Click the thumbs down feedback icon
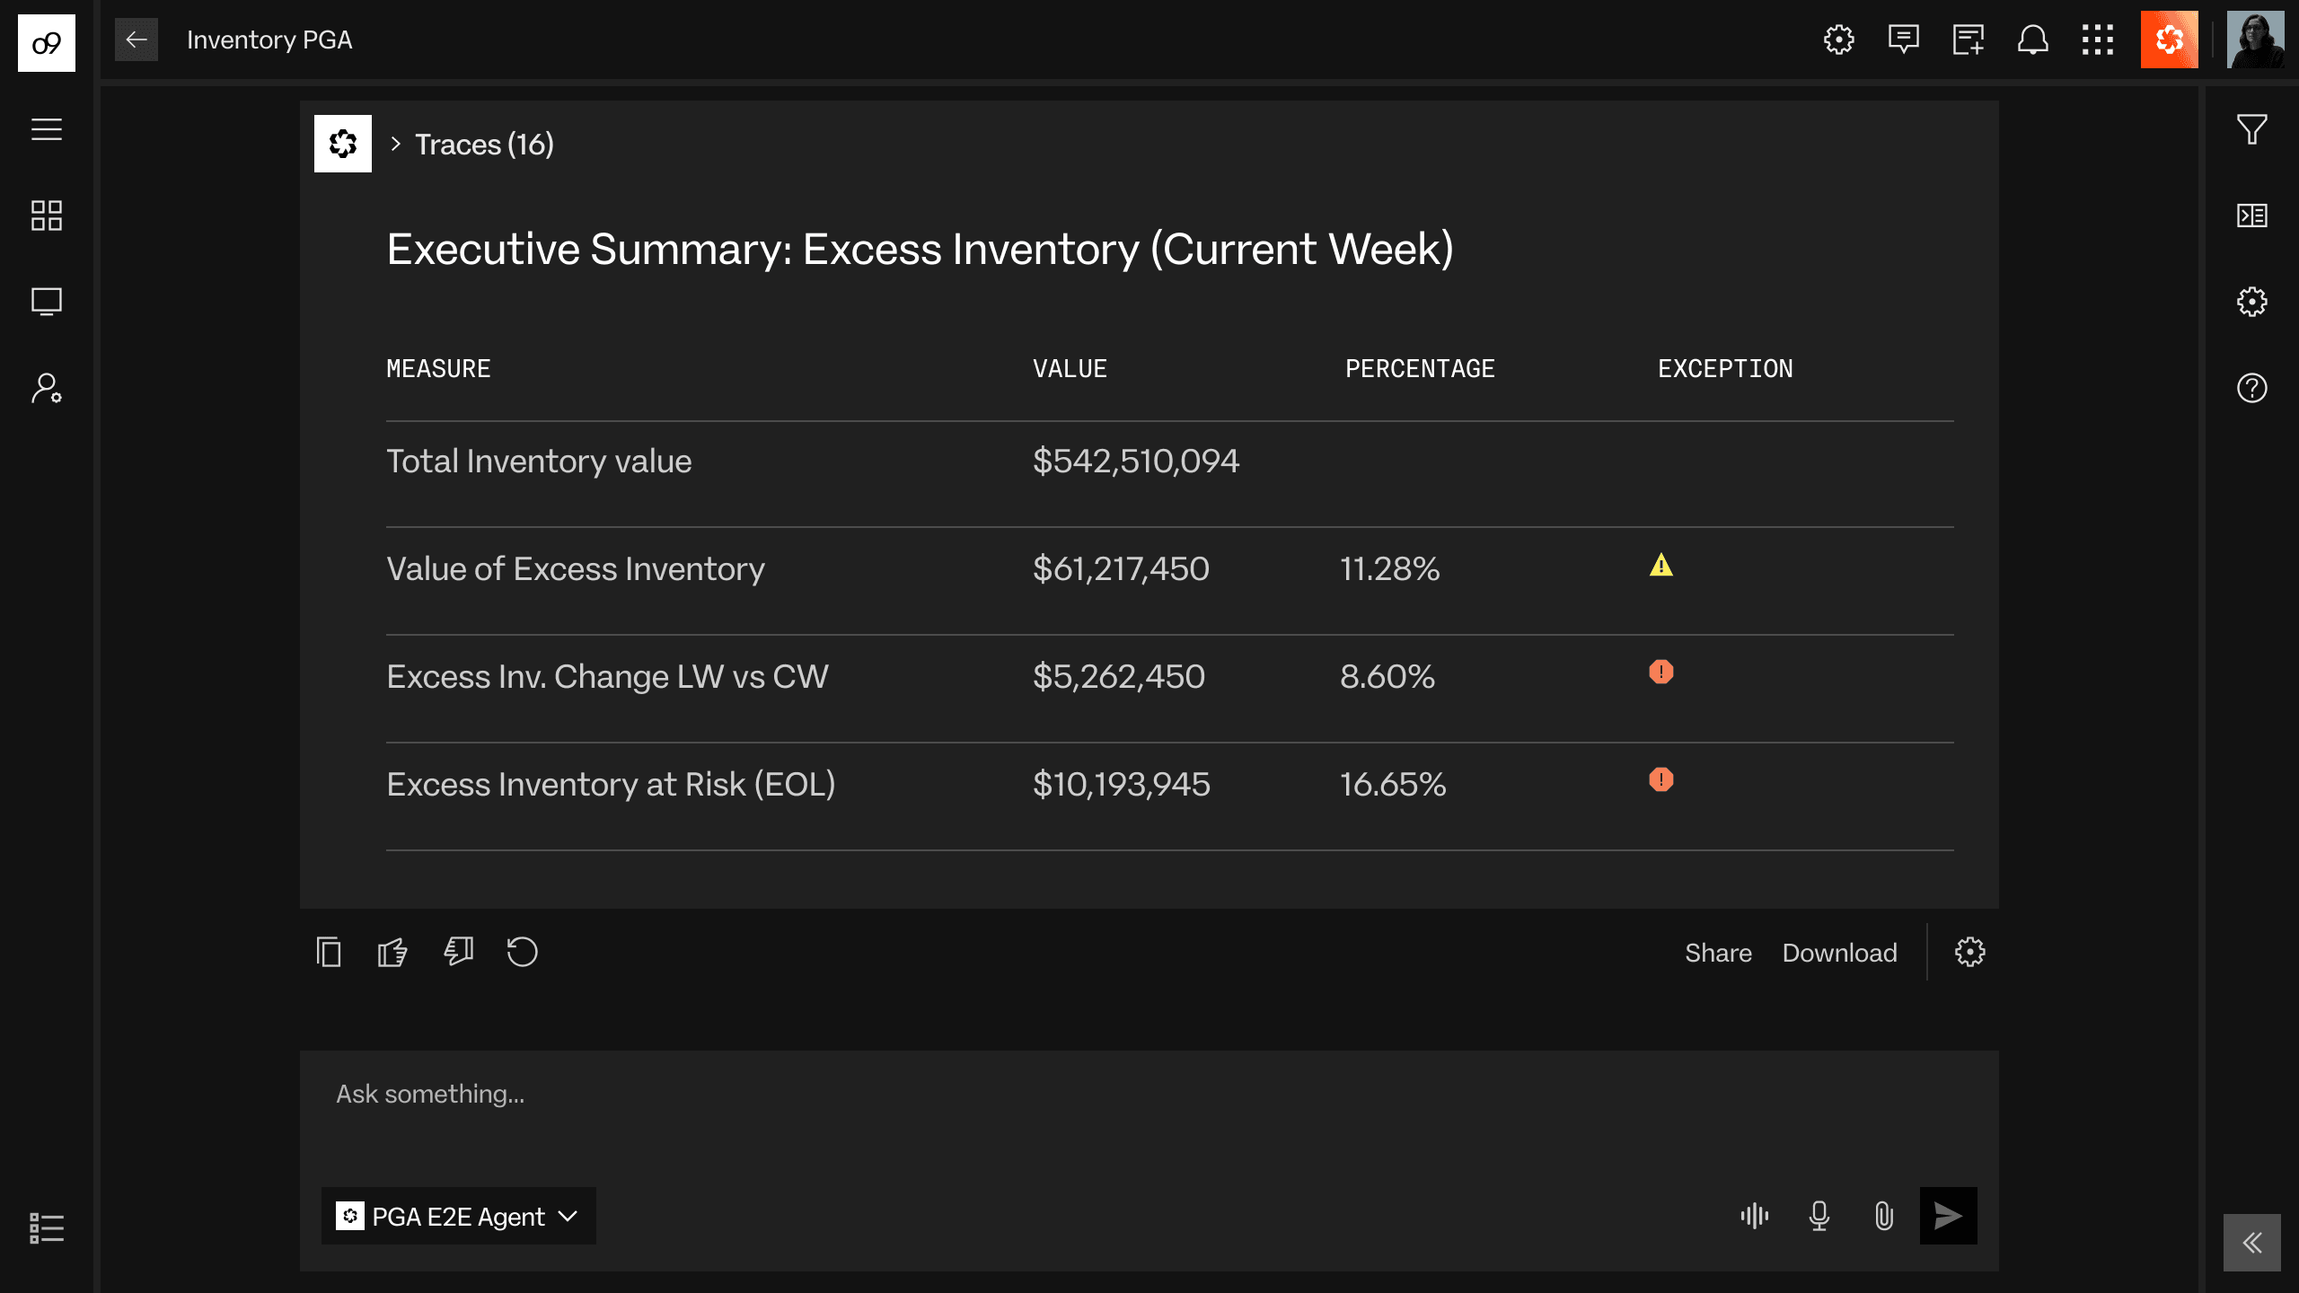 [x=459, y=952]
